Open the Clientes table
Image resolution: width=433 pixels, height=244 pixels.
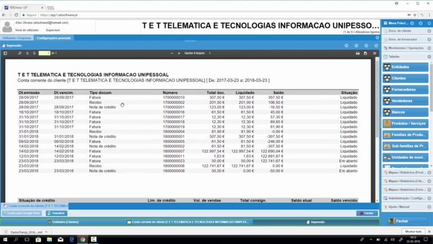point(405,79)
